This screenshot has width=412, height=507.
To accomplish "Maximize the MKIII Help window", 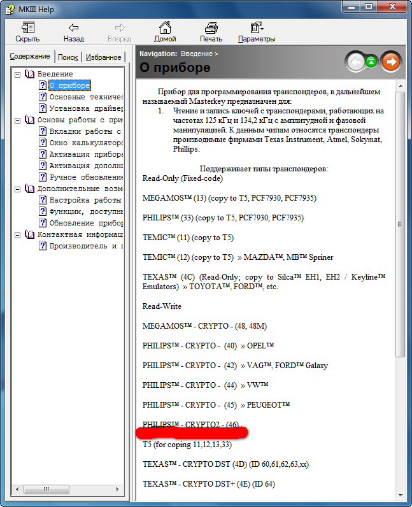I will 368,7.
